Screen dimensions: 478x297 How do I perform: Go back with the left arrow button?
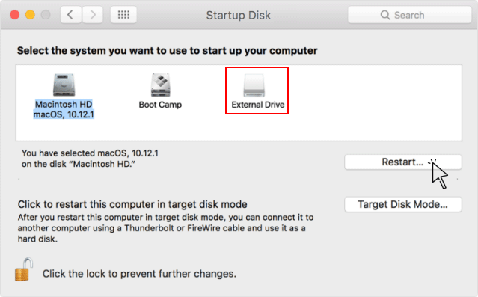pyautogui.click(x=71, y=15)
